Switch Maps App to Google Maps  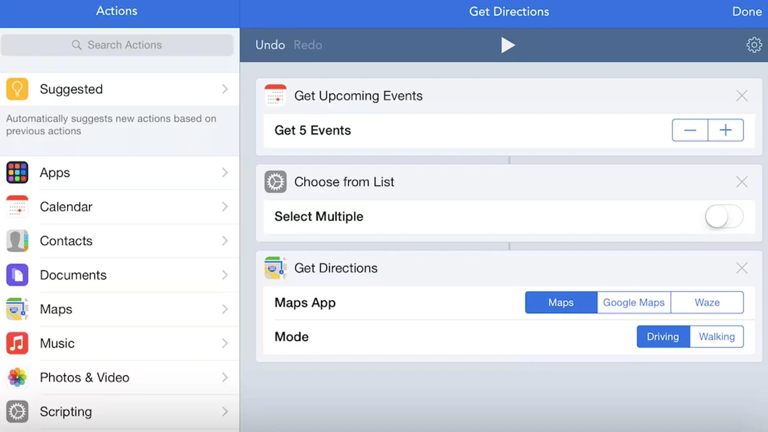[634, 302]
